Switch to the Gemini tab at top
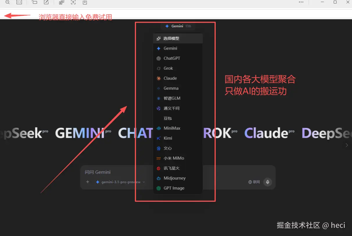Screen dimensions: 352x236 [178, 26]
